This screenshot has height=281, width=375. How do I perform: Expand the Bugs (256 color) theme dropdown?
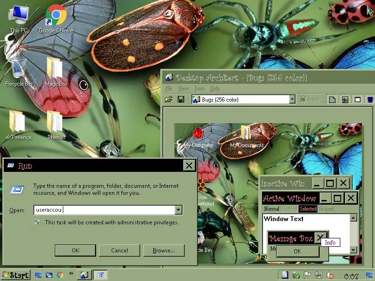(x=292, y=99)
